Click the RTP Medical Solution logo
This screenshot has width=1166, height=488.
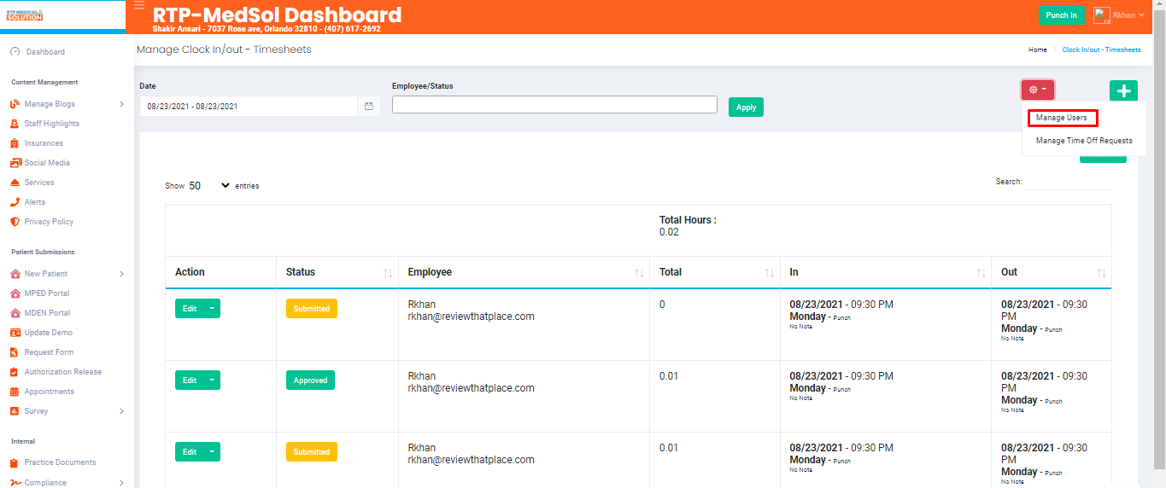click(x=24, y=15)
